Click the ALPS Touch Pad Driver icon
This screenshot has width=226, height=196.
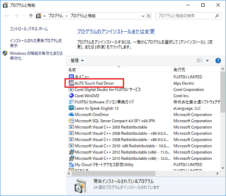71,83
